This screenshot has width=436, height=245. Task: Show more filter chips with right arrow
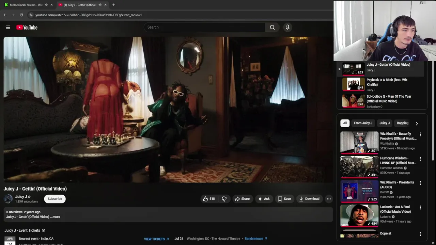point(417,124)
